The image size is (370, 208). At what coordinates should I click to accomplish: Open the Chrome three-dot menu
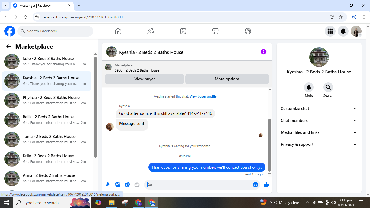[364, 17]
